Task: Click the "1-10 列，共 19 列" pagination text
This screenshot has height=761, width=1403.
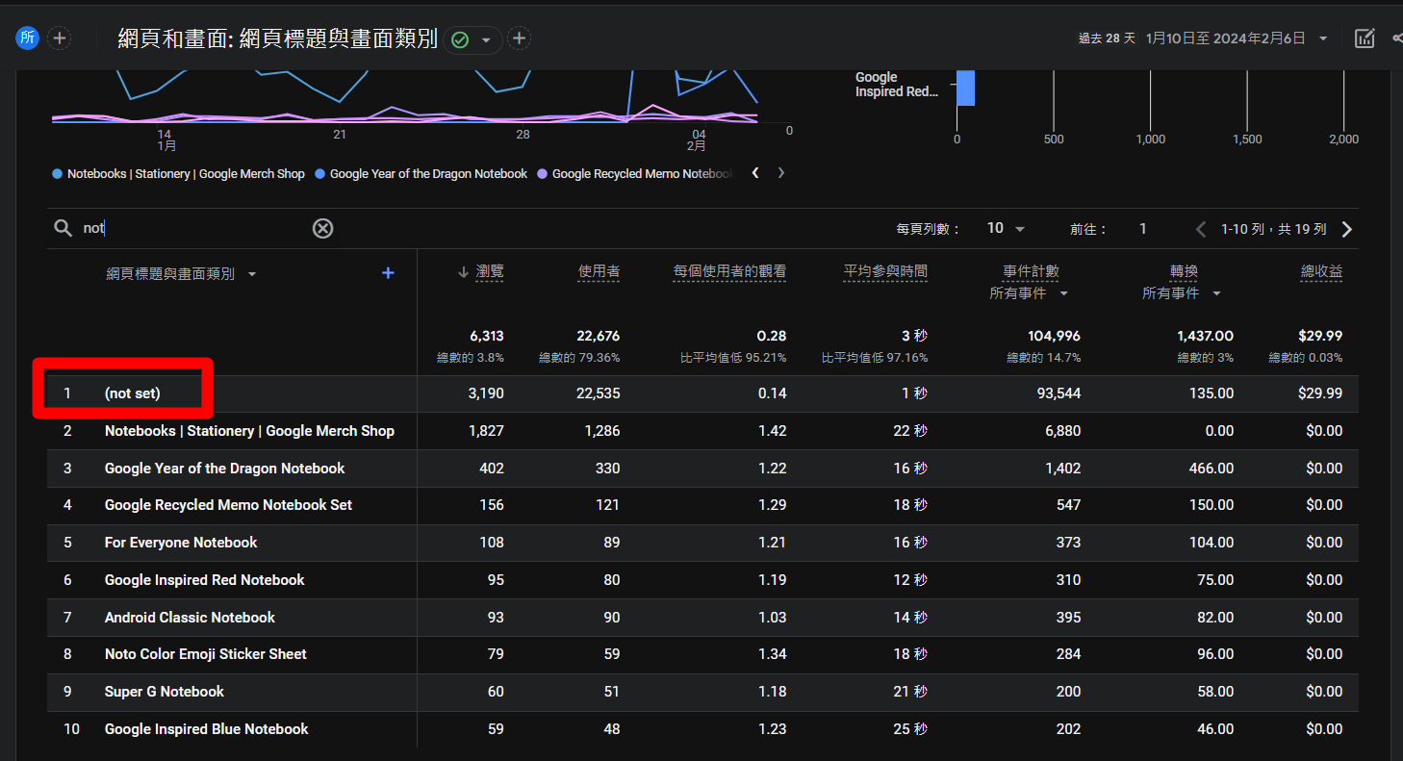Action: (1273, 229)
